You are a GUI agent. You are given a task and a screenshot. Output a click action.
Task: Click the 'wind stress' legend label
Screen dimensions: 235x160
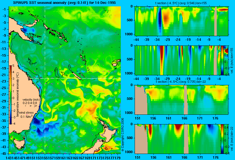(x=26, y=113)
